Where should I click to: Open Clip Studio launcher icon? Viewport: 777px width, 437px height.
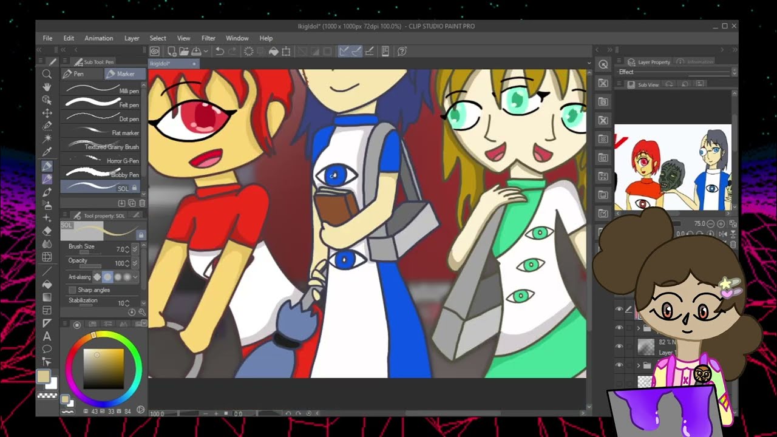click(x=155, y=52)
